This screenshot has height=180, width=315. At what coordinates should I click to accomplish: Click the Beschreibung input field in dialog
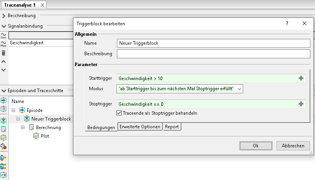point(213,54)
